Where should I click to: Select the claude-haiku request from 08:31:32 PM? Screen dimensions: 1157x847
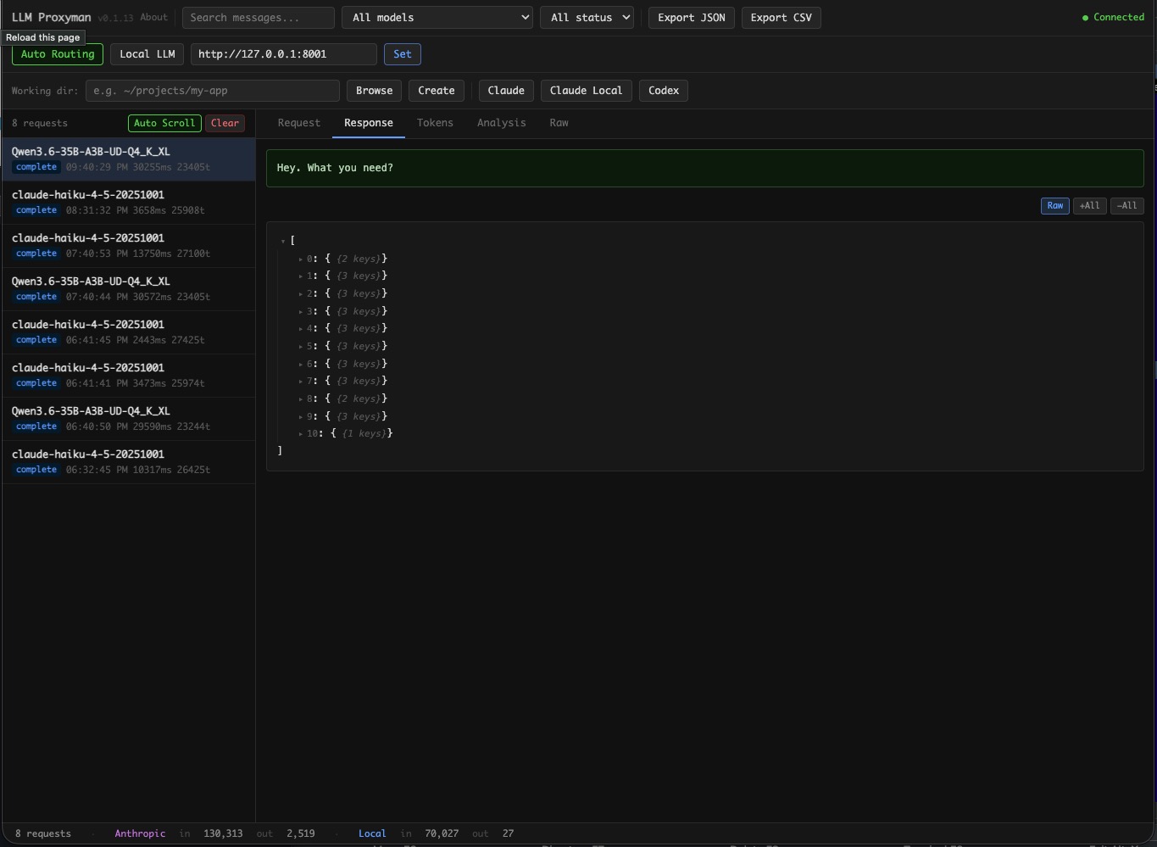[128, 203]
